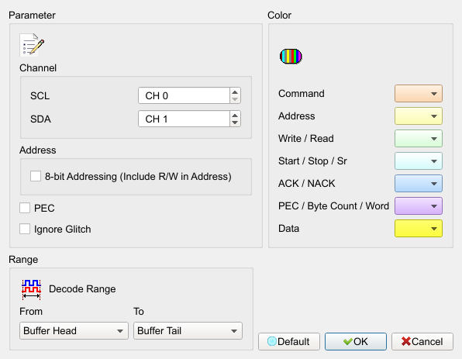Open the From Buffer Head dropdown
Image resolution: width=462 pixels, height=359 pixels.
coord(74,331)
